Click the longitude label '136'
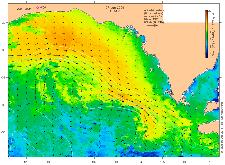Screen dimensions: 225x165 coord(185,162)
